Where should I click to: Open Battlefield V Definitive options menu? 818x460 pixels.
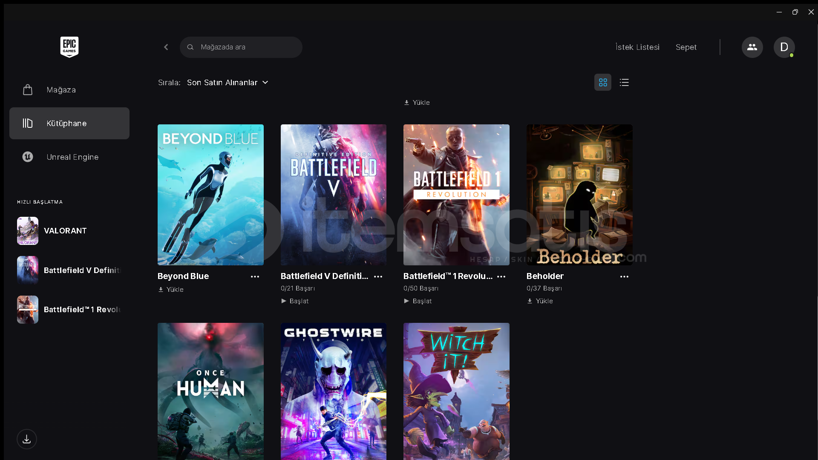point(378,276)
